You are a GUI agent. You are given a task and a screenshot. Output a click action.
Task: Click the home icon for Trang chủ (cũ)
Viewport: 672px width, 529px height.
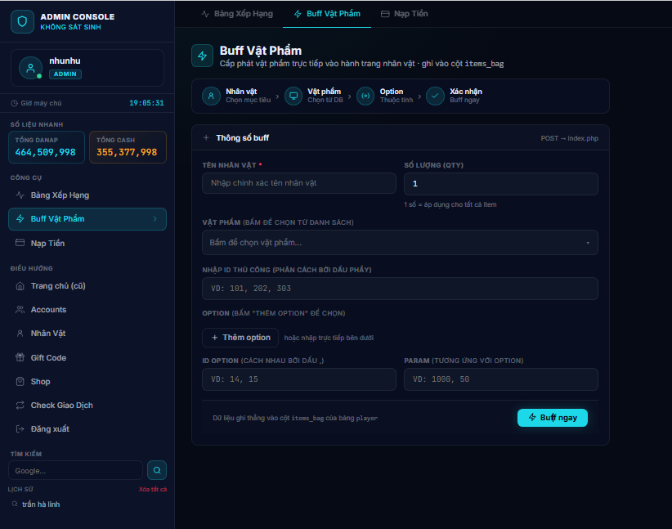tap(20, 286)
